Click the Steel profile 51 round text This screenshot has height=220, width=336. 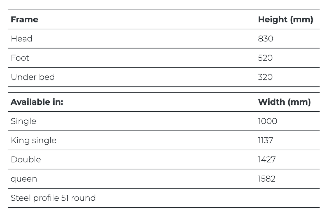[53, 198]
